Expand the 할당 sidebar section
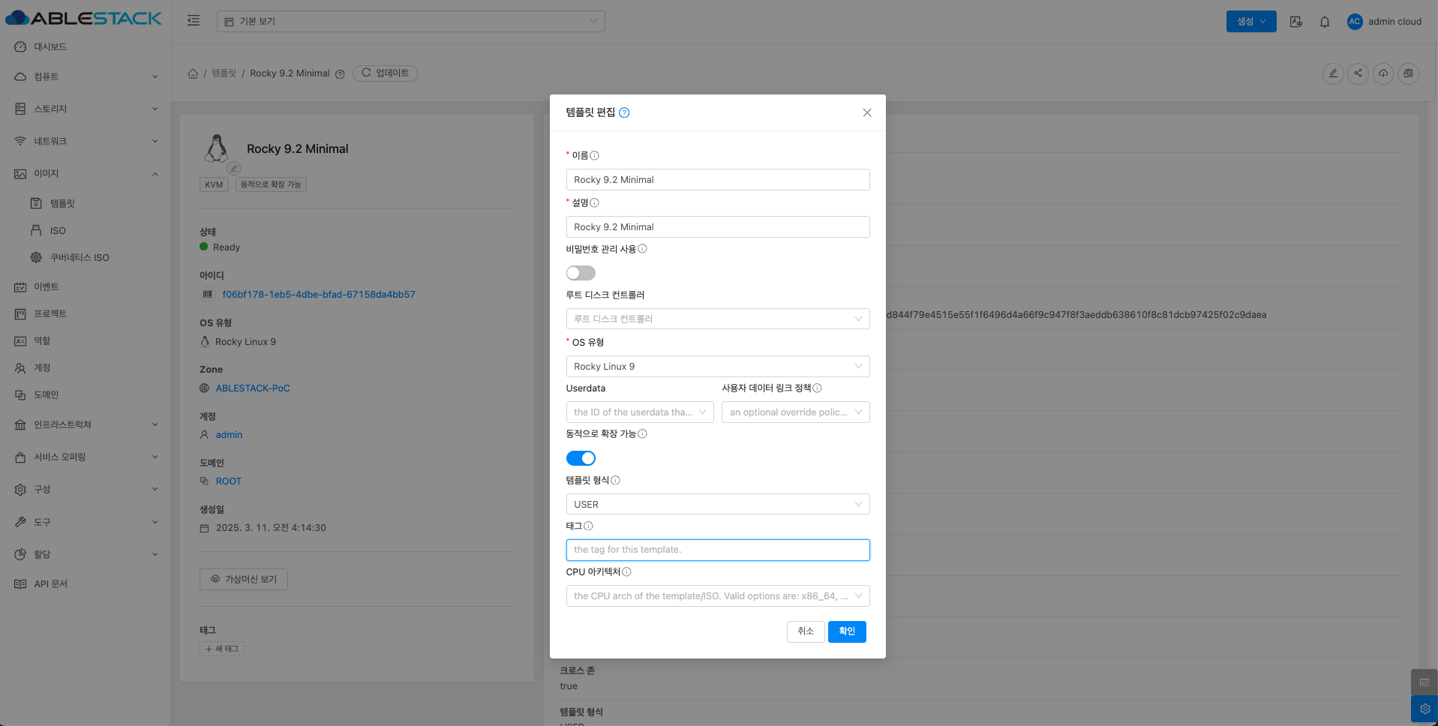1438x726 pixels. click(x=86, y=554)
